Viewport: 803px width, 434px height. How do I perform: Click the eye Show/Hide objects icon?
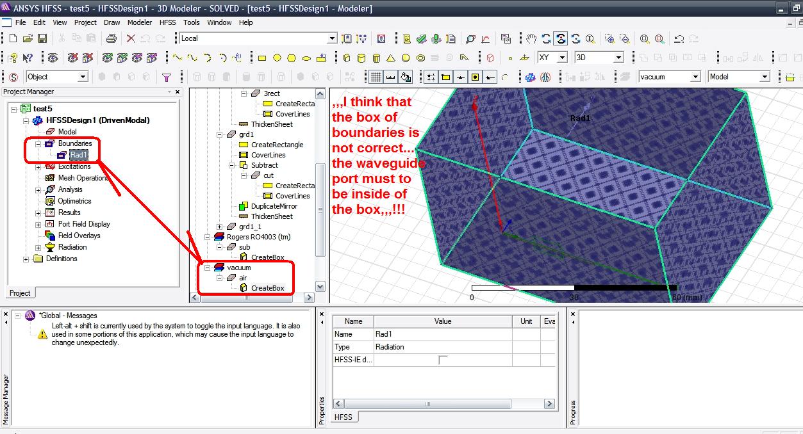tap(53, 58)
